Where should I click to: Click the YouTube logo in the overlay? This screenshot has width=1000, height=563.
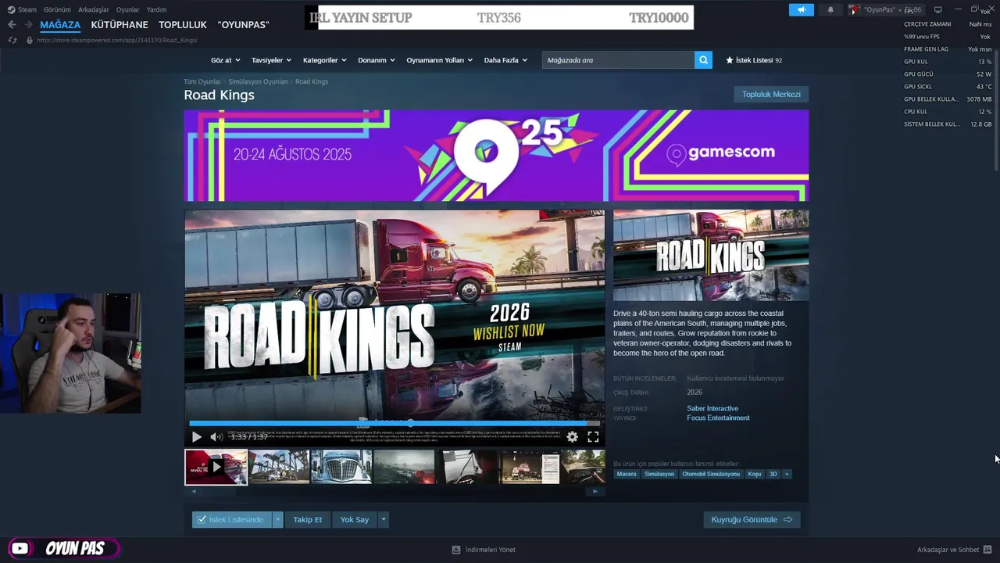click(20, 548)
